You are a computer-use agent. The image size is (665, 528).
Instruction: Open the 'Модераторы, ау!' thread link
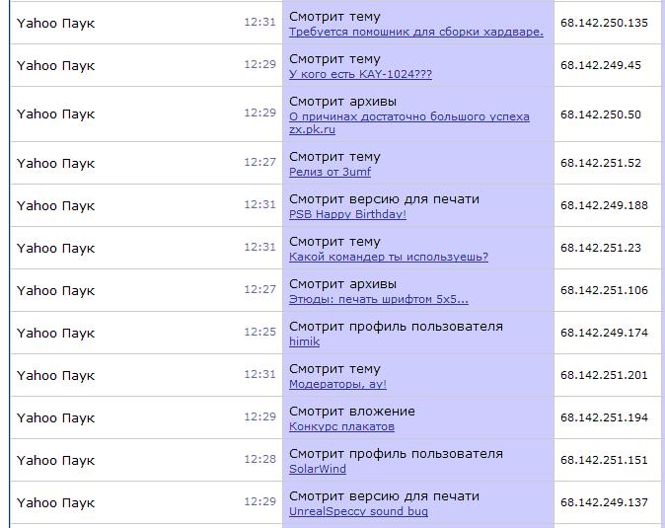point(337,384)
